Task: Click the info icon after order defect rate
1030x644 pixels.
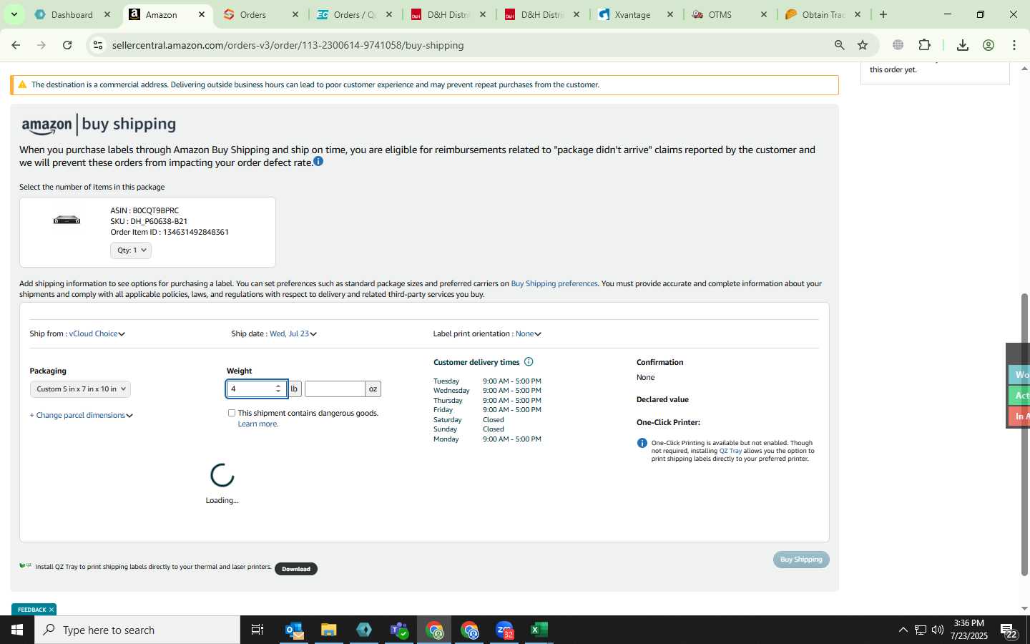Action: [x=318, y=162]
